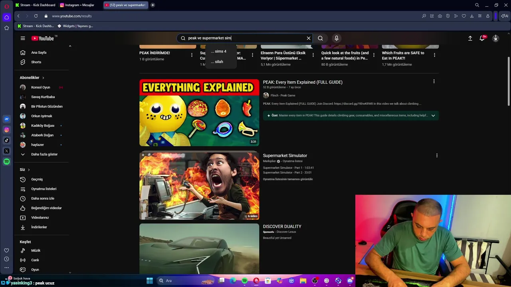Click Oynatma listesinin tamamını görüntüle
Image resolution: width=511 pixels, height=287 pixels.
pos(288,179)
